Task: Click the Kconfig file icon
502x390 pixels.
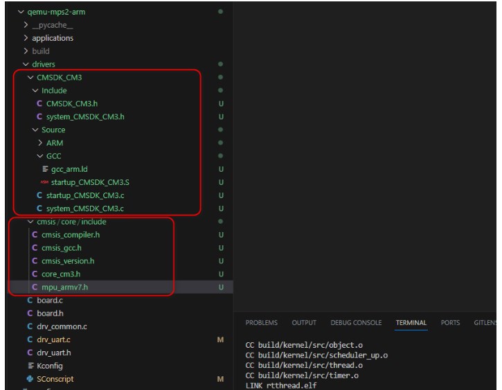Action: pos(30,366)
